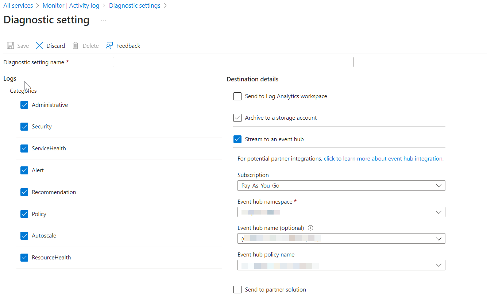The image size is (487, 297).
Task: Click info icon next to Event hub name
Action: [310, 228]
